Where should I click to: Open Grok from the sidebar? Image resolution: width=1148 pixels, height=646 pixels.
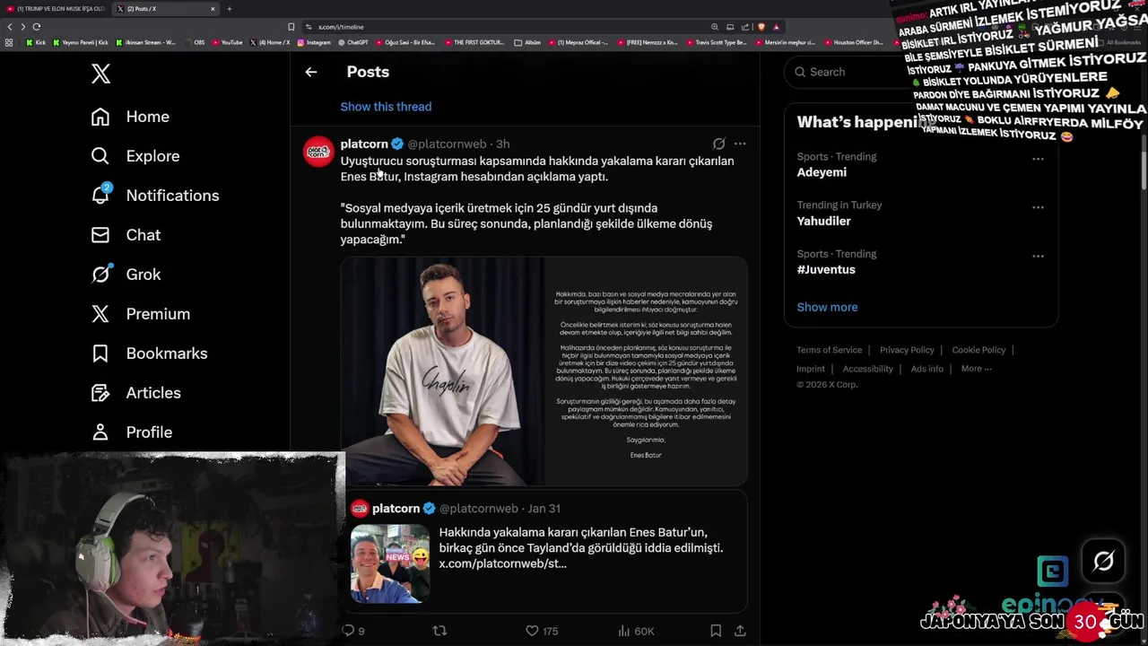point(126,275)
